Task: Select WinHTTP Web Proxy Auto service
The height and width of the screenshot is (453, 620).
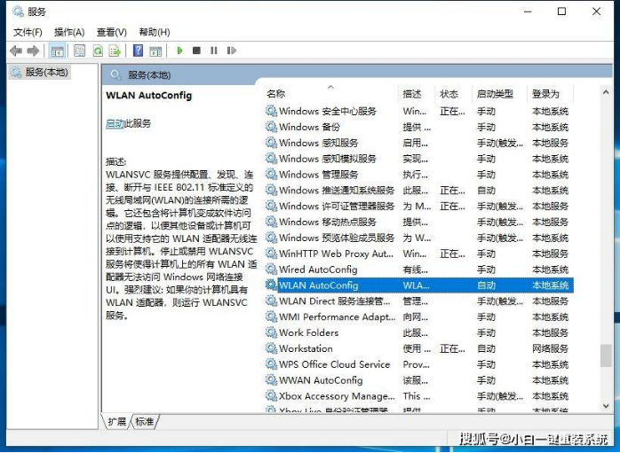Action: tap(418, 254)
